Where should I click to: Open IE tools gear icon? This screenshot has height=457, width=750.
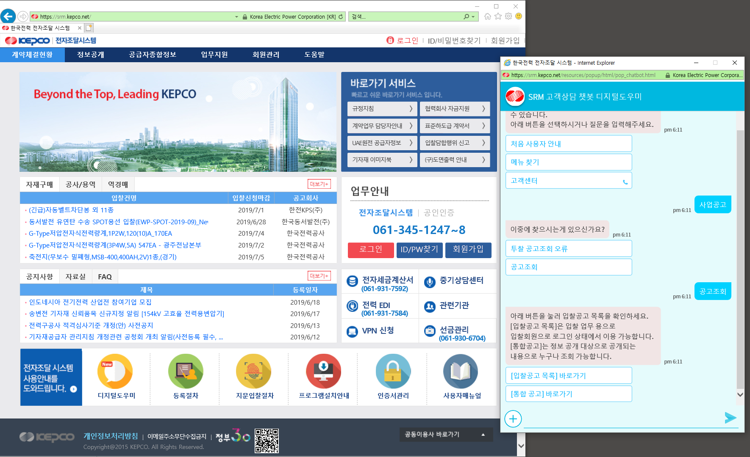(508, 17)
